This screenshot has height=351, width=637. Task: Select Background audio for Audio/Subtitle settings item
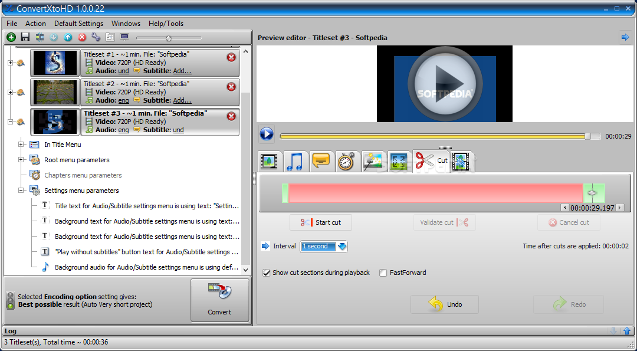click(147, 267)
